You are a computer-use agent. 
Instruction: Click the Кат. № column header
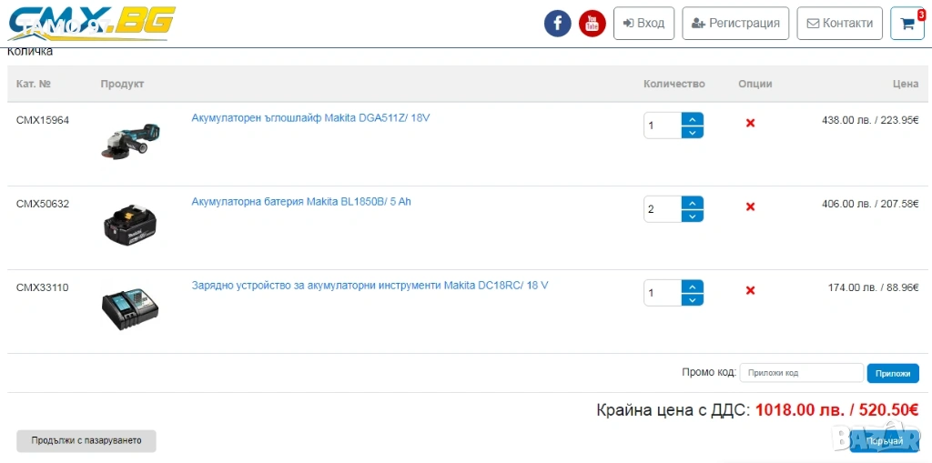coord(34,84)
